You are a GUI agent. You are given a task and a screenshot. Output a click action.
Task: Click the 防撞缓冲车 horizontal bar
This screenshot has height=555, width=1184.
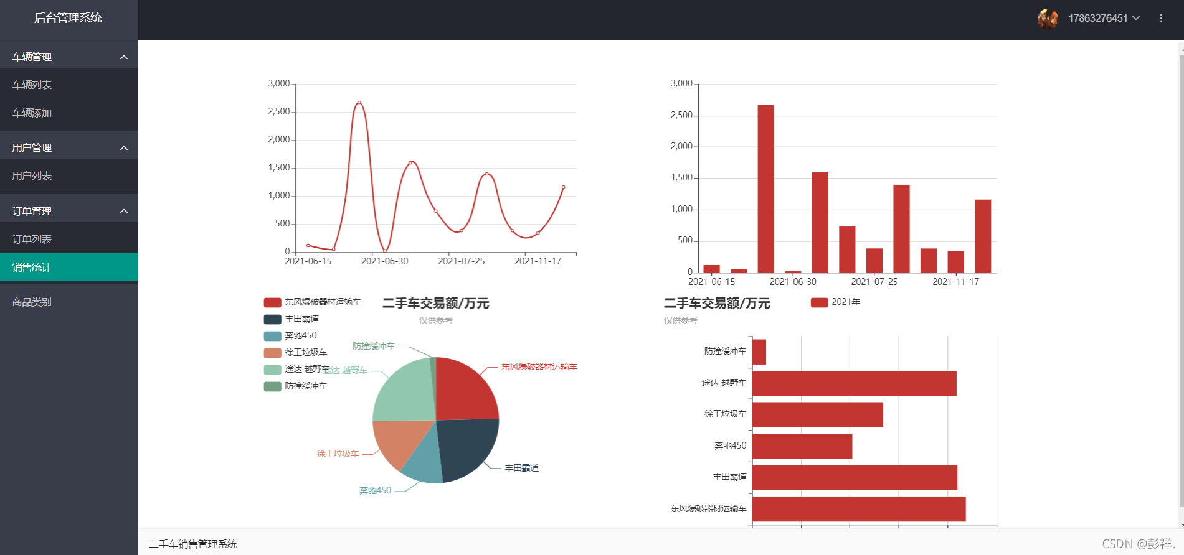click(x=759, y=352)
